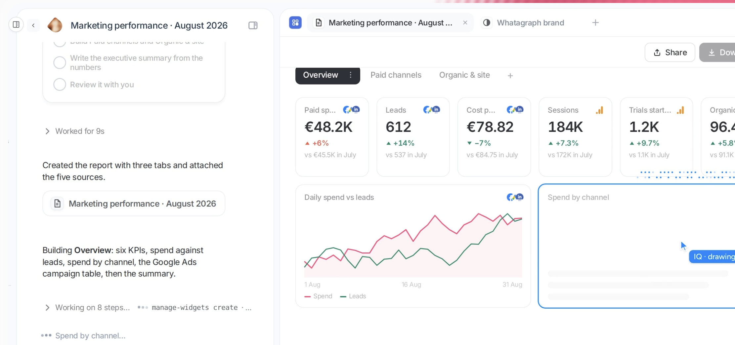Toggle the Leads legend item

353,296
